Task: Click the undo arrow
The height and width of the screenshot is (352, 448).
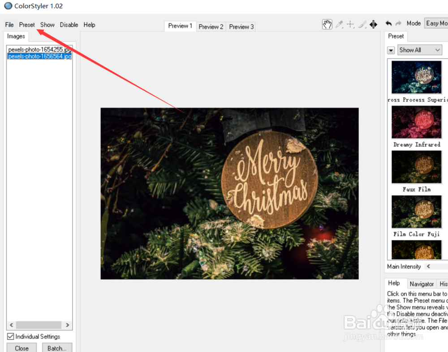Action: (388, 23)
